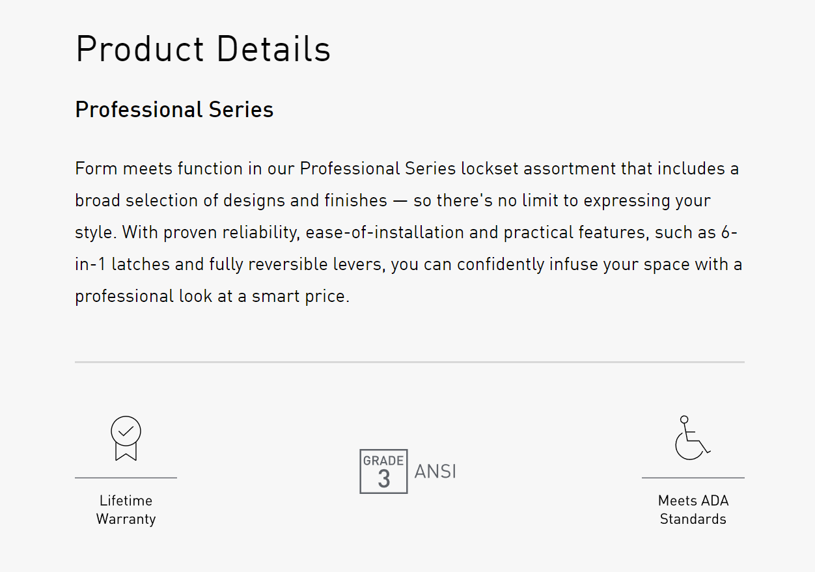Click the wheel of the wheelchair symbol
Viewport: 815px width, 572px height.
689,446
